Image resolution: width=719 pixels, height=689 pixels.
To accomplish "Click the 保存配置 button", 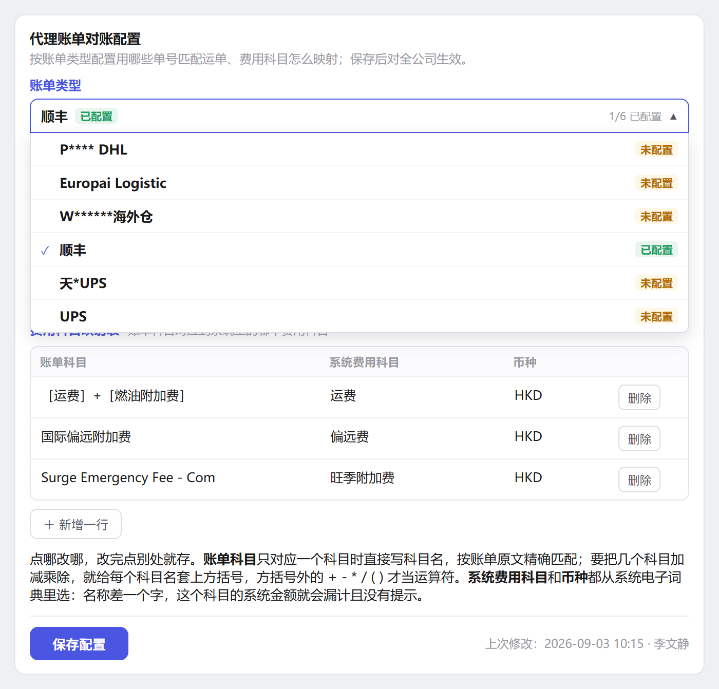I will [79, 644].
